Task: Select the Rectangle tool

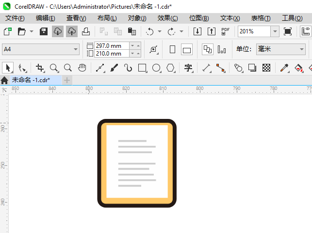Action: pyautogui.click(x=143, y=68)
